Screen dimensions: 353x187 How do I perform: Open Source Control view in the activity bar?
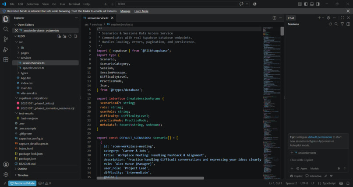(6, 39)
